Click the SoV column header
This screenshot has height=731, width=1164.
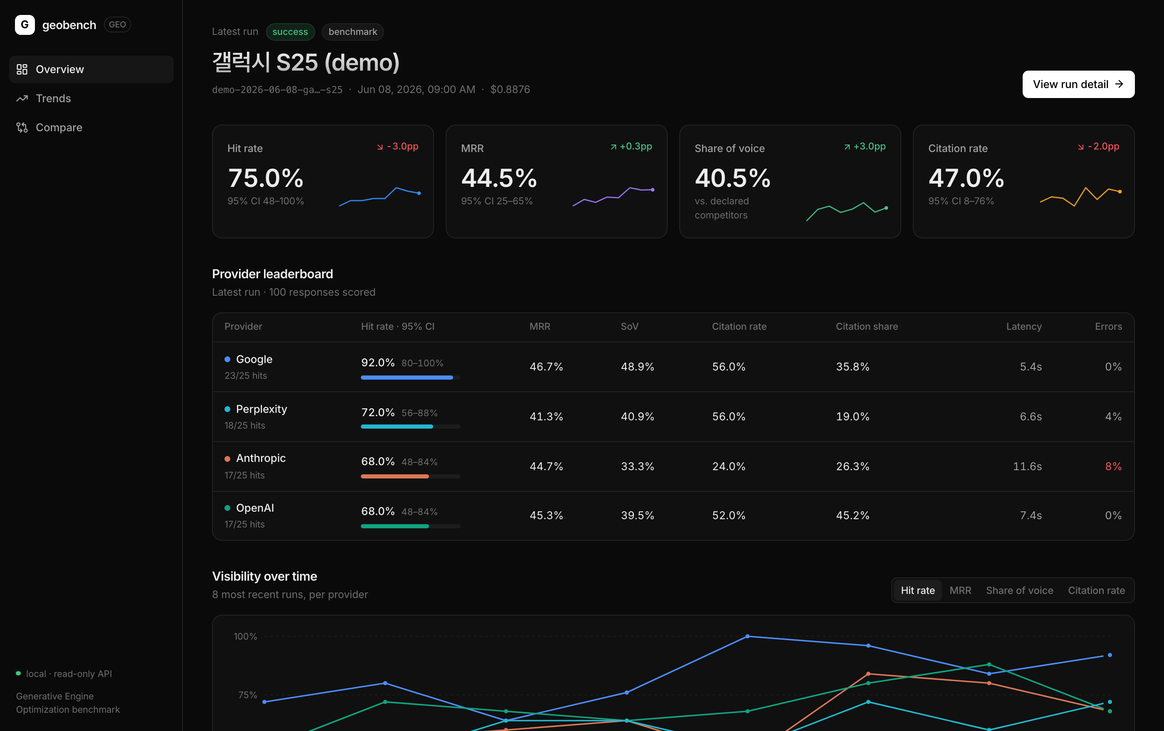coord(629,326)
